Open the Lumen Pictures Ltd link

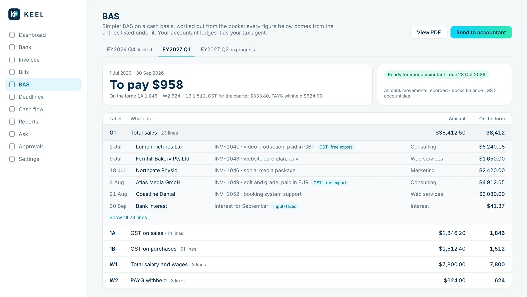click(159, 147)
